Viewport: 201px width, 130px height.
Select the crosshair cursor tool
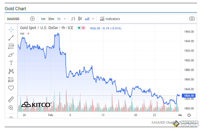pos(11,29)
